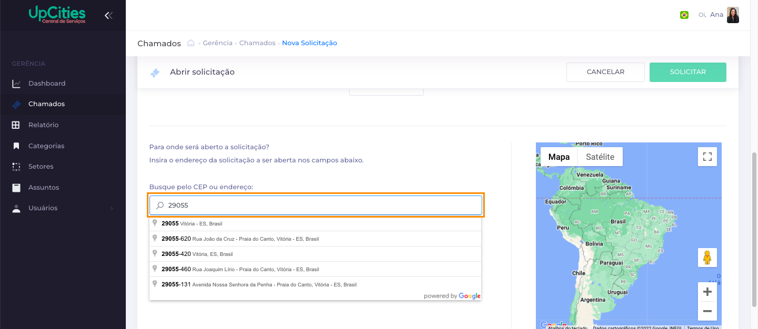Click the SOLICITAR button
The image size is (758, 329).
click(x=688, y=72)
